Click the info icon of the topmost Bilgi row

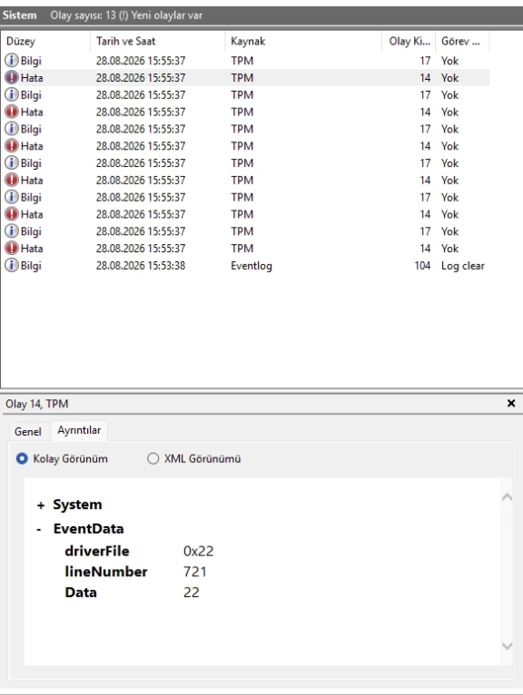point(12,60)
